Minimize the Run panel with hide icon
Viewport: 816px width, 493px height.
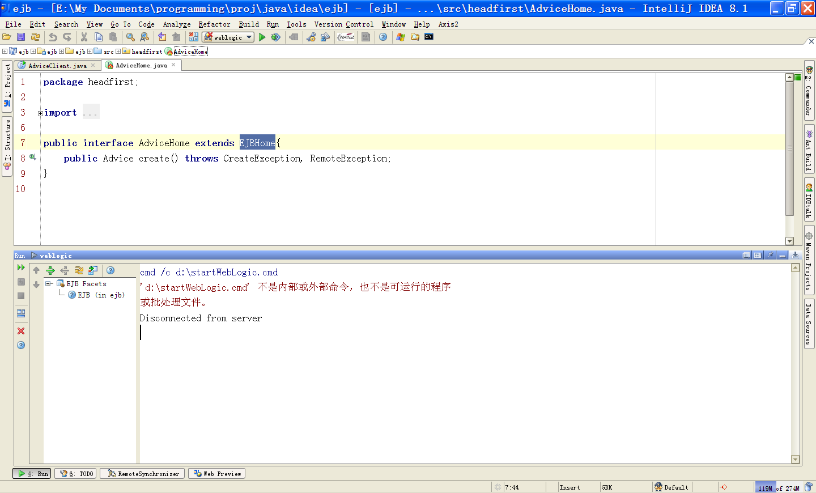[783, 256]
